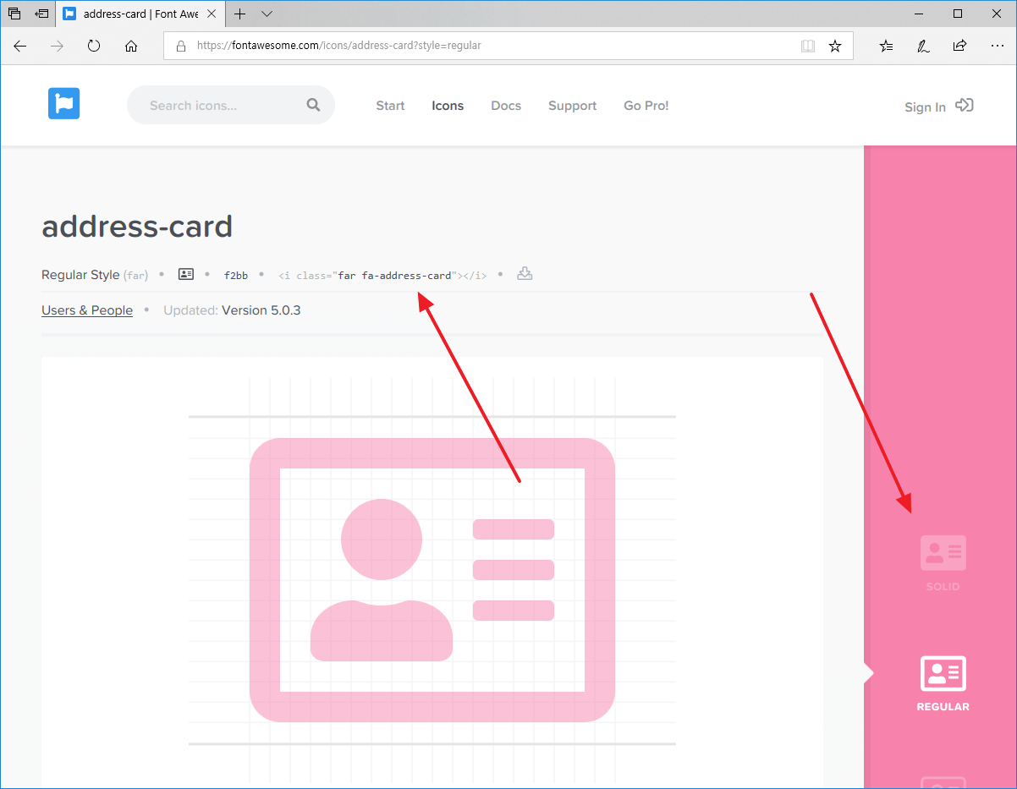Click the Regular Style label
This screenshot has height=789, width=1017.
[81, 275]
